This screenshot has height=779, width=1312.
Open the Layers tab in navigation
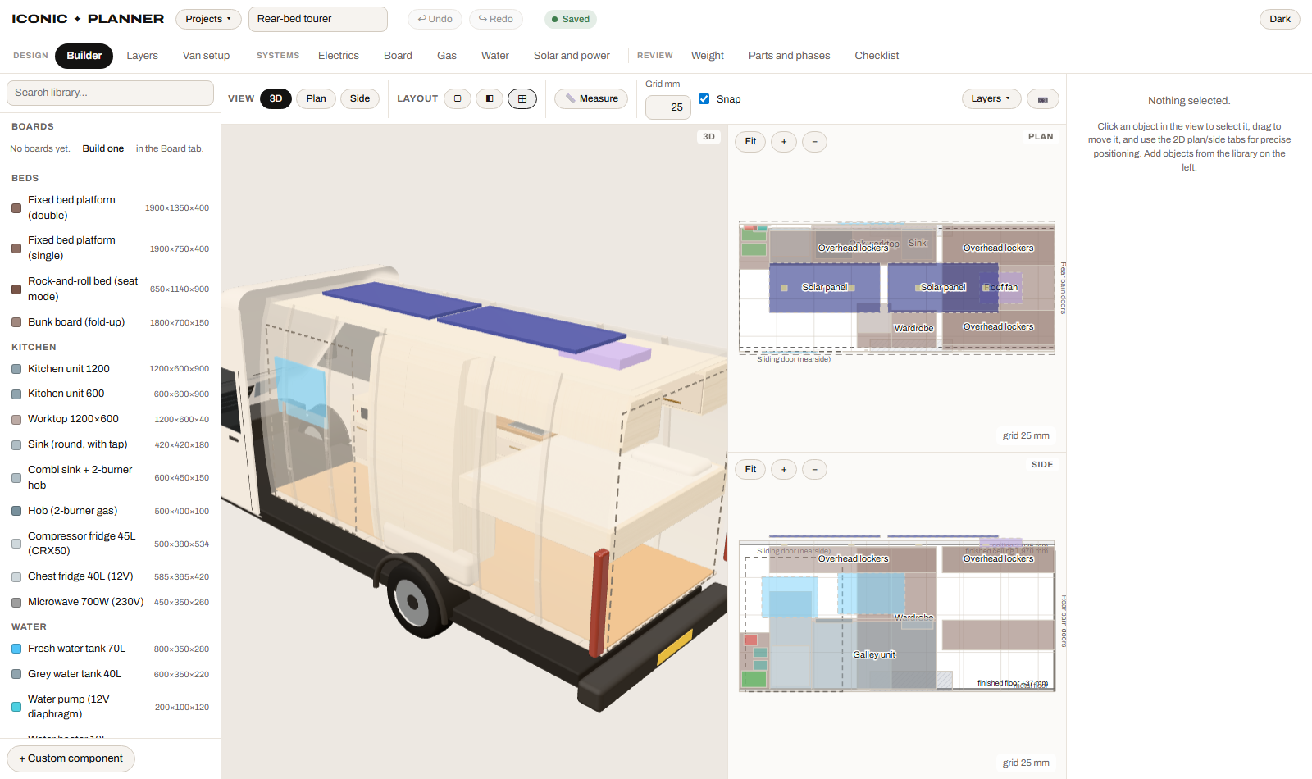click(x=142, y=56)
